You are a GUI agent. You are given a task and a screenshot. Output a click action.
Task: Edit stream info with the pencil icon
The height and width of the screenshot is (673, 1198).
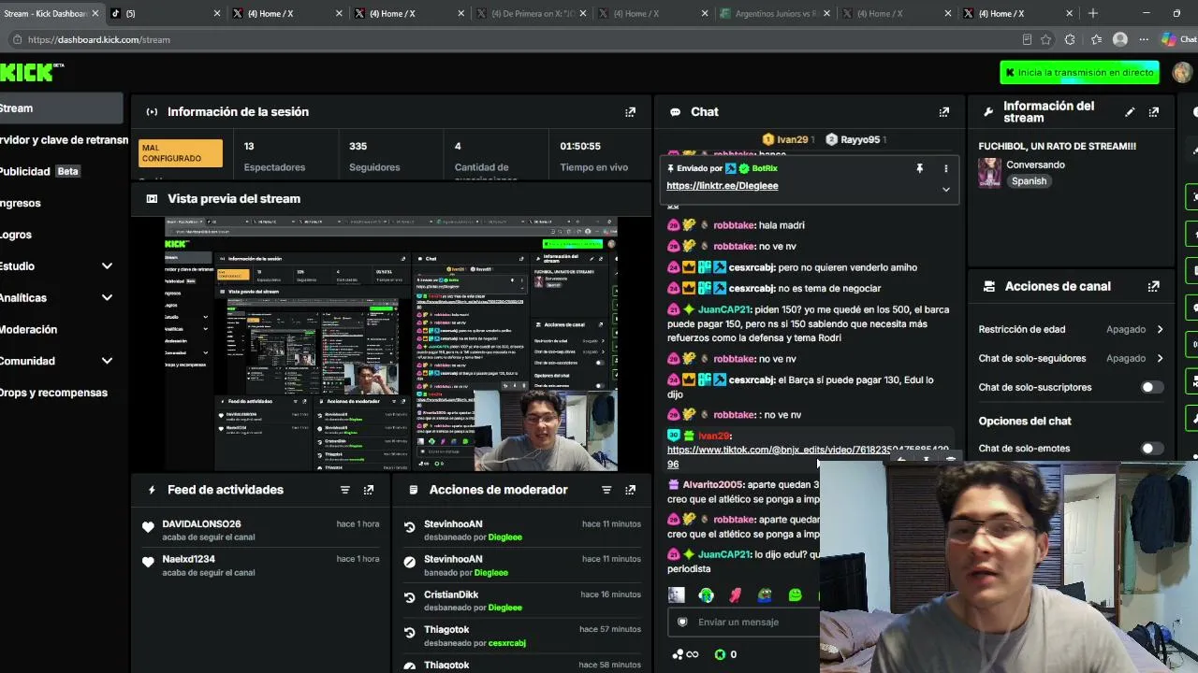pos(1130,112)
